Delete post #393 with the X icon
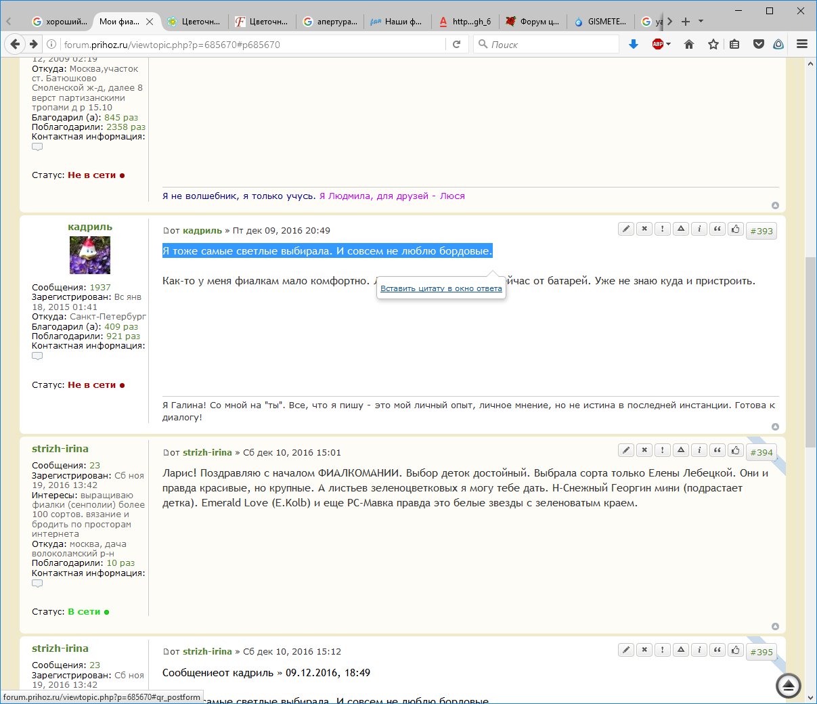Viewport: 817px width, 704px height. 644,229
